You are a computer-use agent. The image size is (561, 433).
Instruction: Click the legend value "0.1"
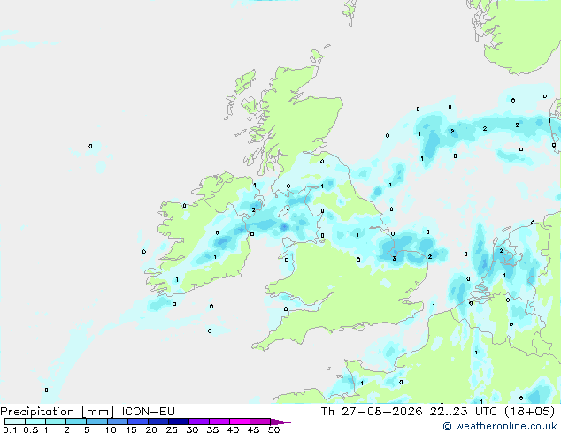10,429
